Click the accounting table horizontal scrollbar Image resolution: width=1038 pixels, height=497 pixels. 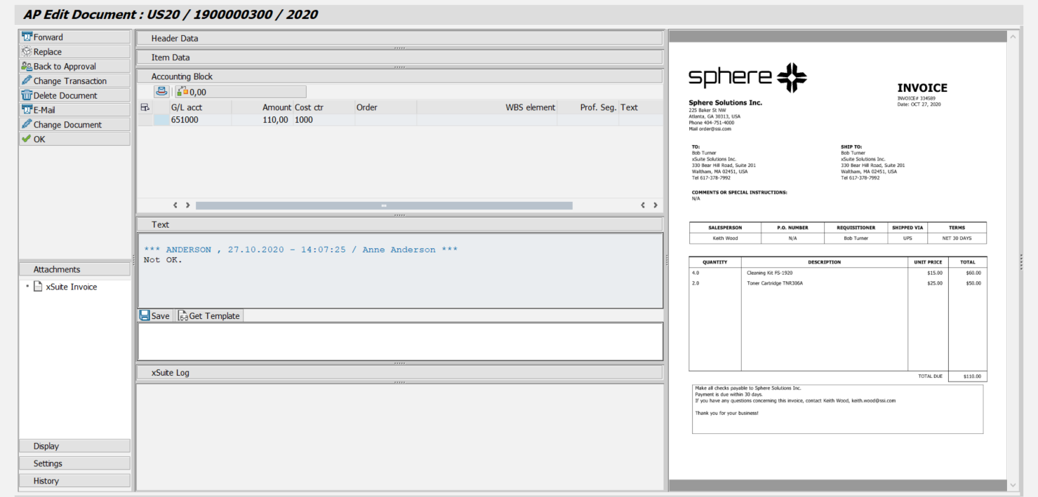383,205
